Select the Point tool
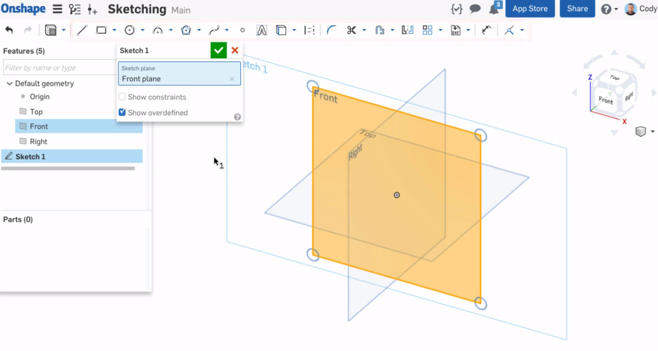Image resolution: width=658 pixels, height=351 pixels. [x=242, y=30]
